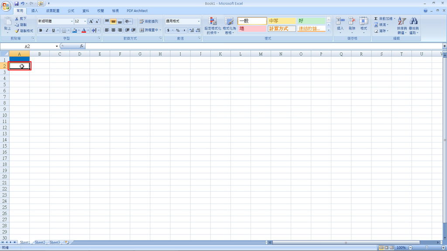Expand the 跨欄置中 Merge and Center dropdown
The image size is (447, 251).
tap(160, 30)
